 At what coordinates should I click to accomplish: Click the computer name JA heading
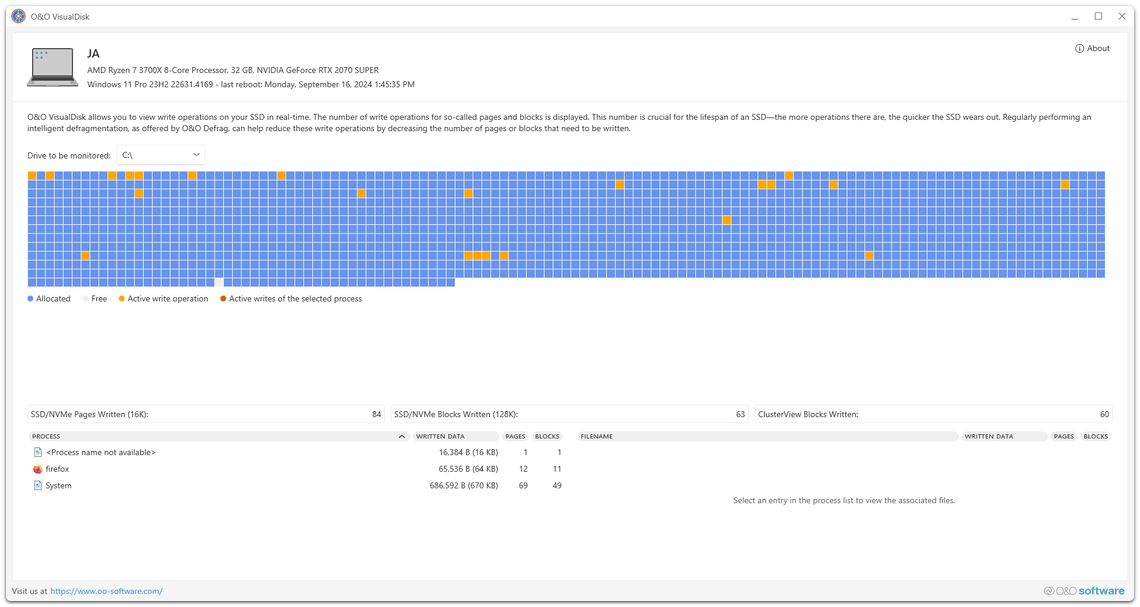click(93, 53)
